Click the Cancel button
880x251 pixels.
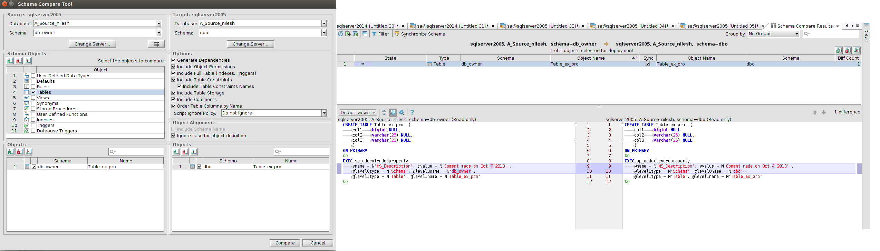click(318, 243)
